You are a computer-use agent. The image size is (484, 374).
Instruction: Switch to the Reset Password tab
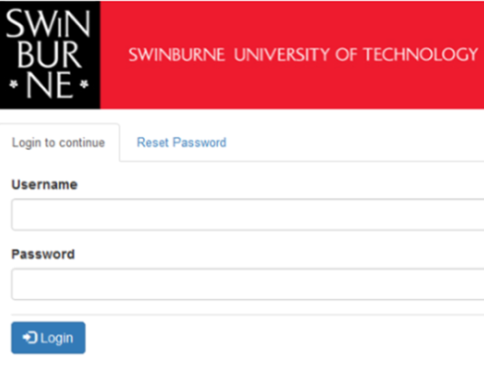[x=181, y=142]
